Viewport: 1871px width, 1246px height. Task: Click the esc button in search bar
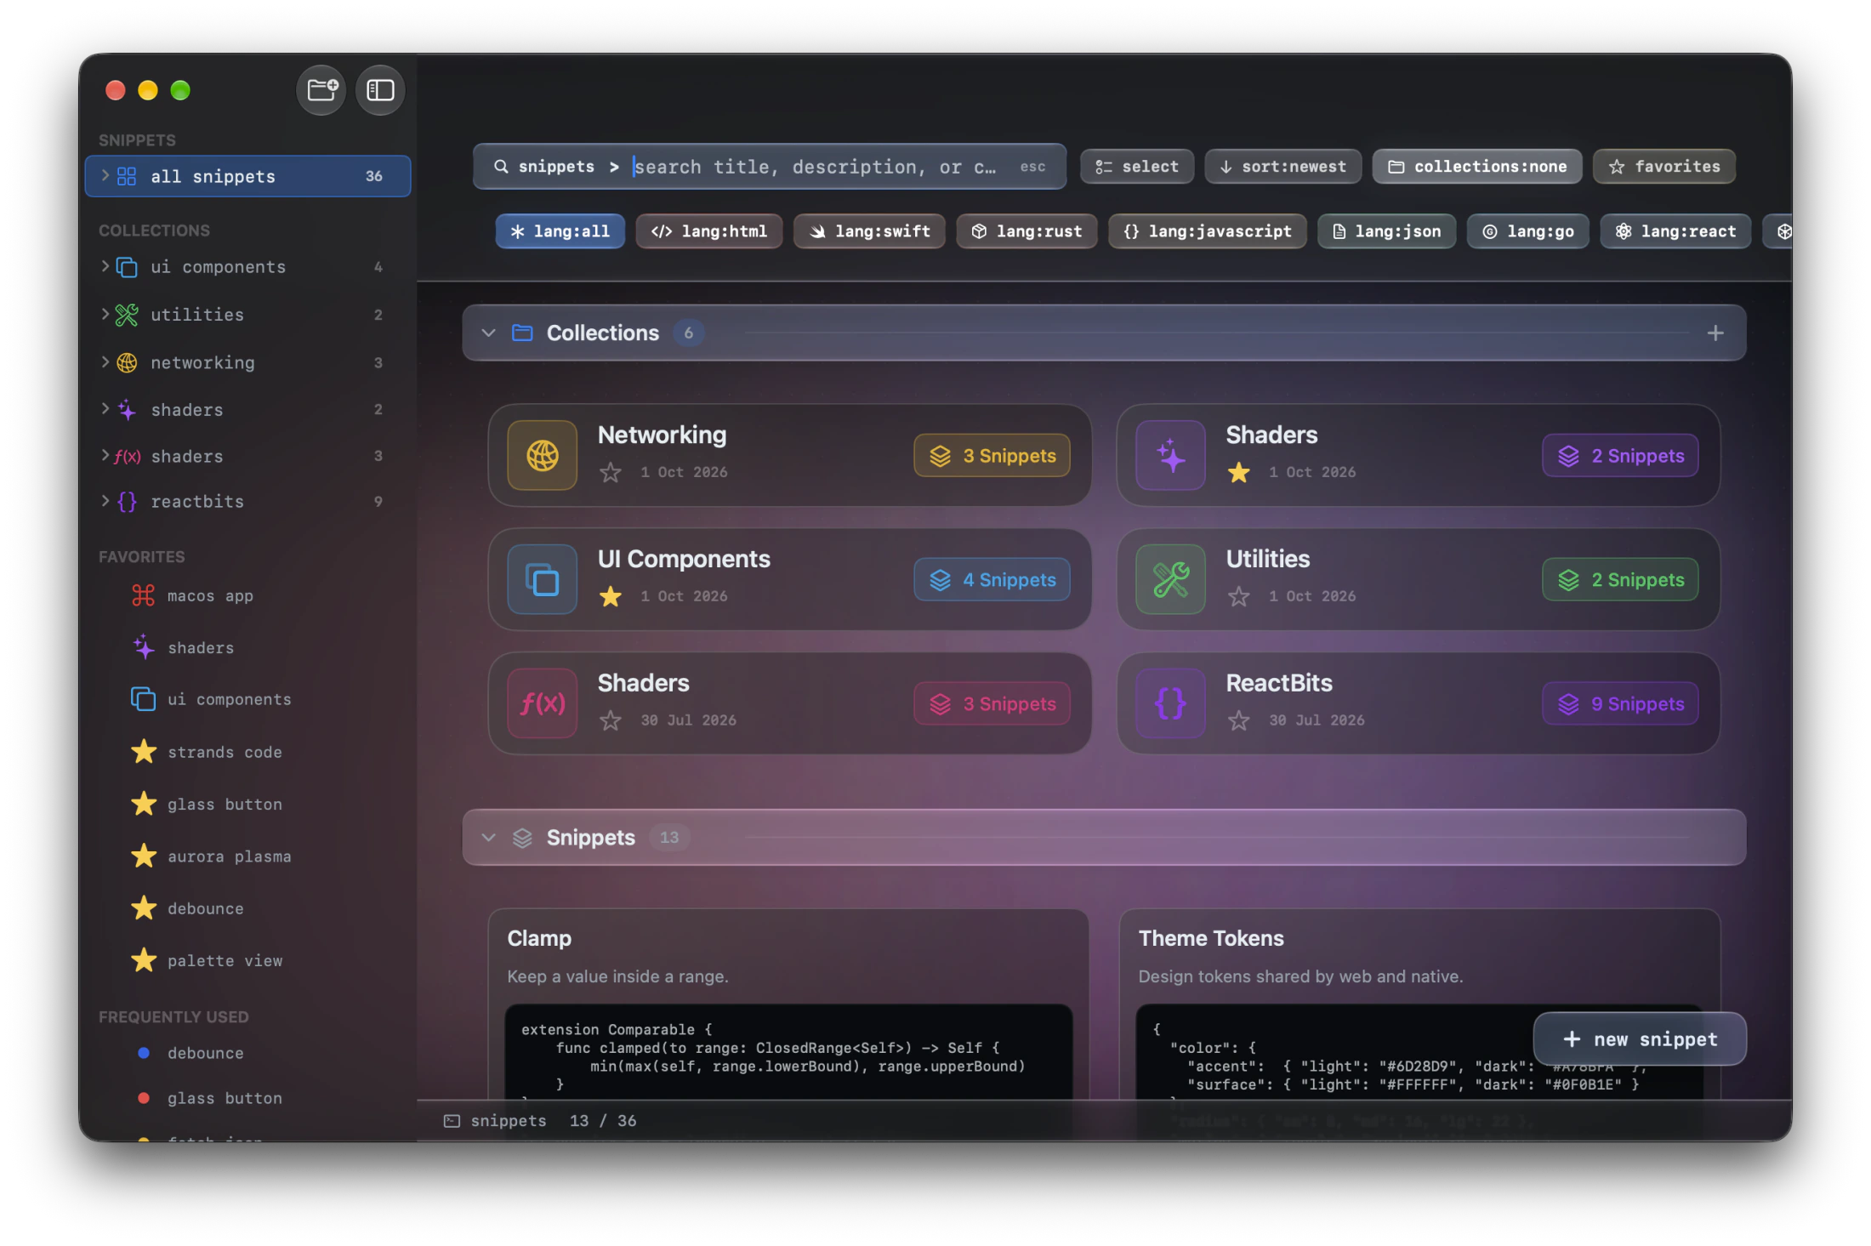(1032, 167)
